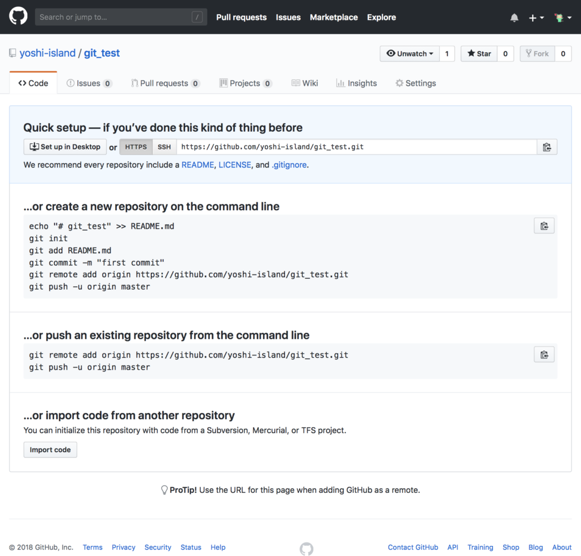Screen dimensions: 581x556
Task: Open the README link
Action: [x=197, y=165]
